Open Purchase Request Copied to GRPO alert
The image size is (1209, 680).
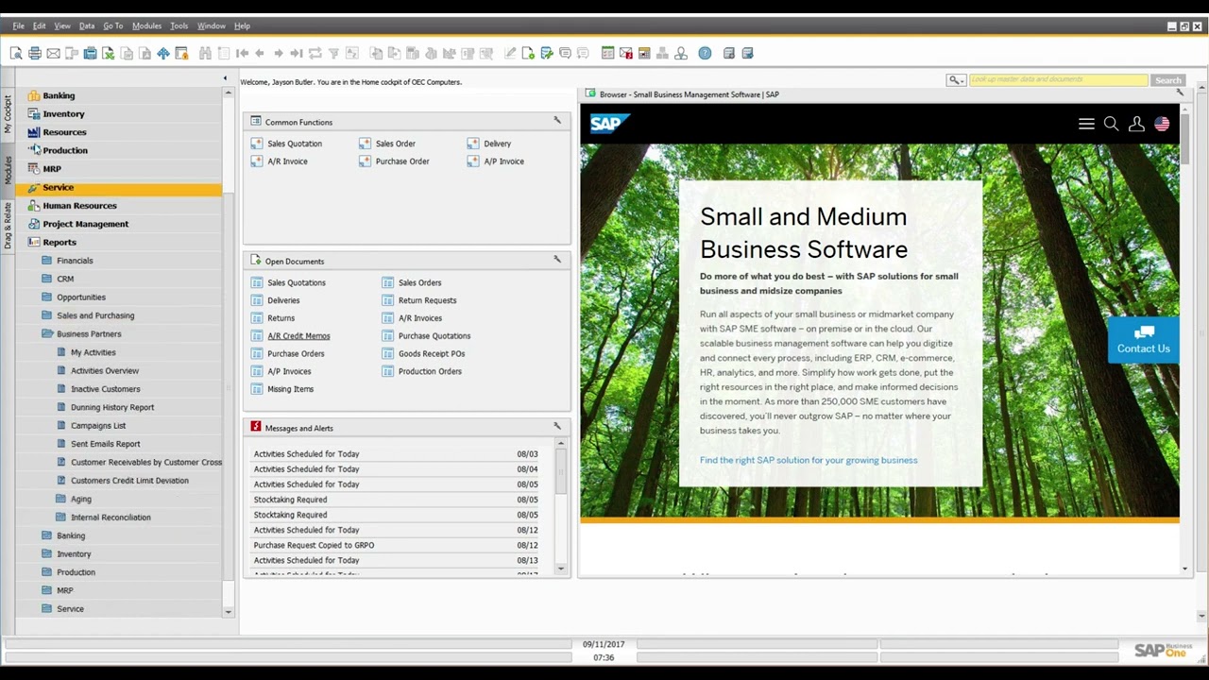pos(314,545)
